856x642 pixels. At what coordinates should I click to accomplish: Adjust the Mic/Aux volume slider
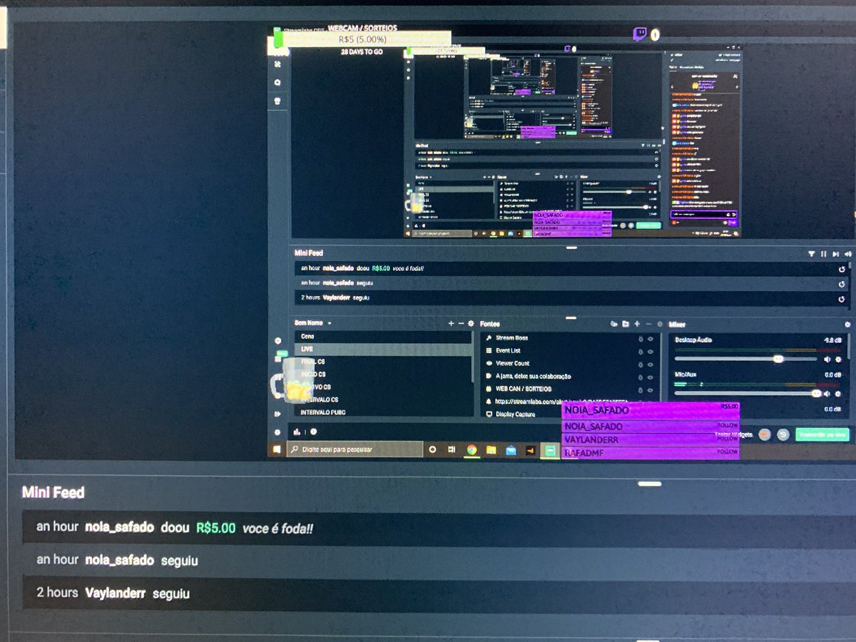(746, 393)
